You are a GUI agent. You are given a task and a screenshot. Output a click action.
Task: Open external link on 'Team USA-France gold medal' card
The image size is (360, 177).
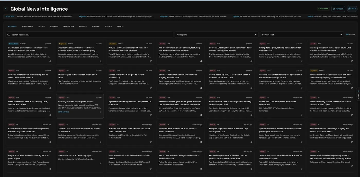tap(201, 115)
